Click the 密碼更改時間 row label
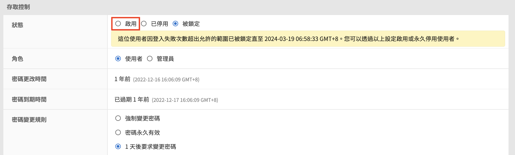Viewport: 515px width, 155px height. (29, 79)
